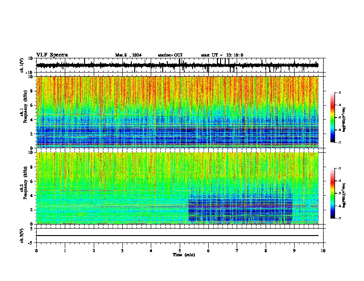Select the 'start UT = 23:10: 0' text
The height and width of the screenshot is (281, 364).
coord(222,55)
